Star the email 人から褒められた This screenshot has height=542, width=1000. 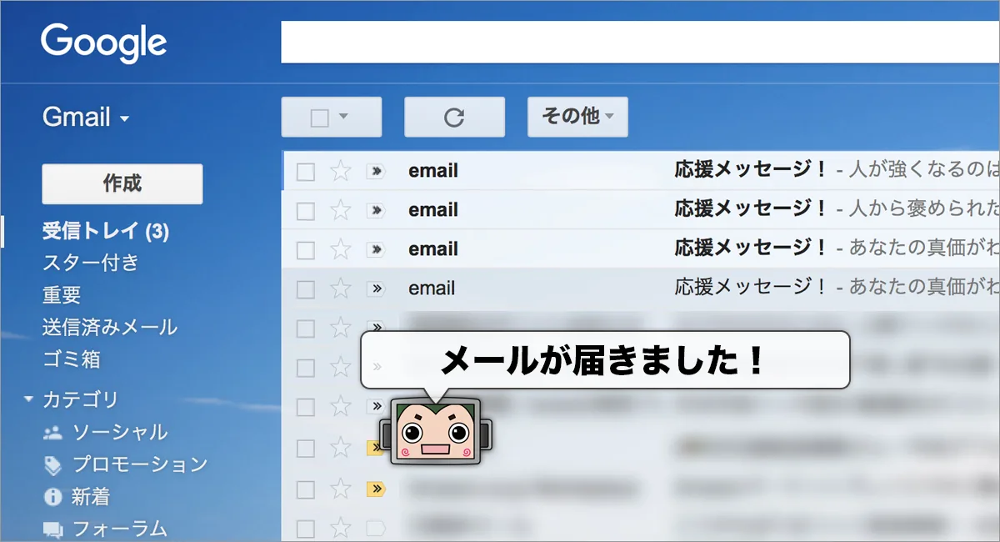click(340, 210)
